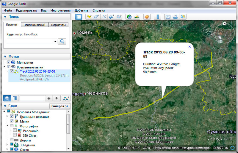Toggle the Track 2012.06.20 09-53-59 checkbox

point(12,71)
